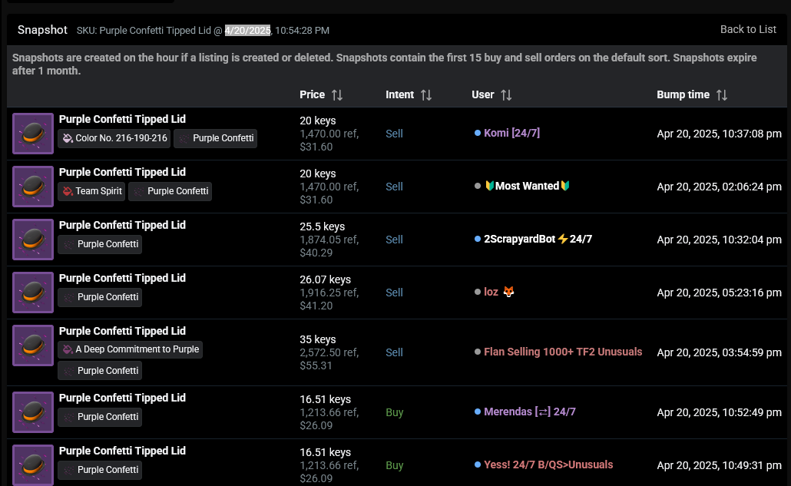Click offline status dot beside Flan Selling
The width and height of the screenshot is (791, 486).
point(477,352)
